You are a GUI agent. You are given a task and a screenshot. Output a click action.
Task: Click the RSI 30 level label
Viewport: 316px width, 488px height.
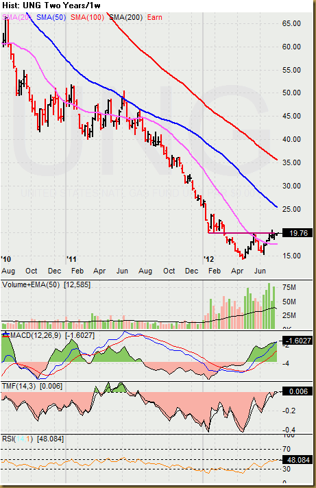coord(287,469)
